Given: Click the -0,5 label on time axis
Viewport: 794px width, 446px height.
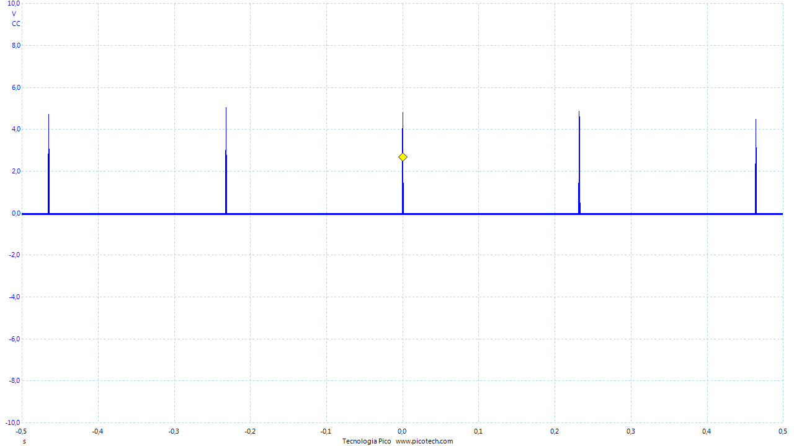Looking at the screenshot, I should coord(21,431).
